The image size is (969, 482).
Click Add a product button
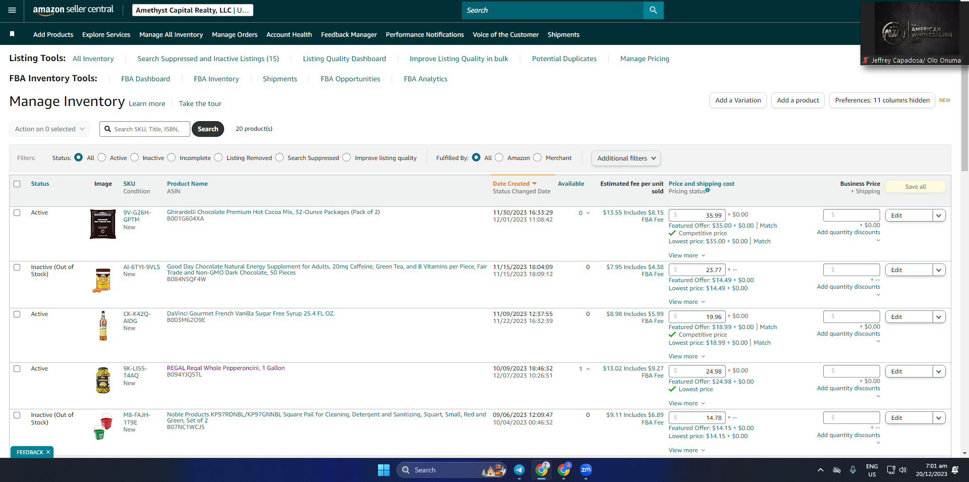pos(798,100)
